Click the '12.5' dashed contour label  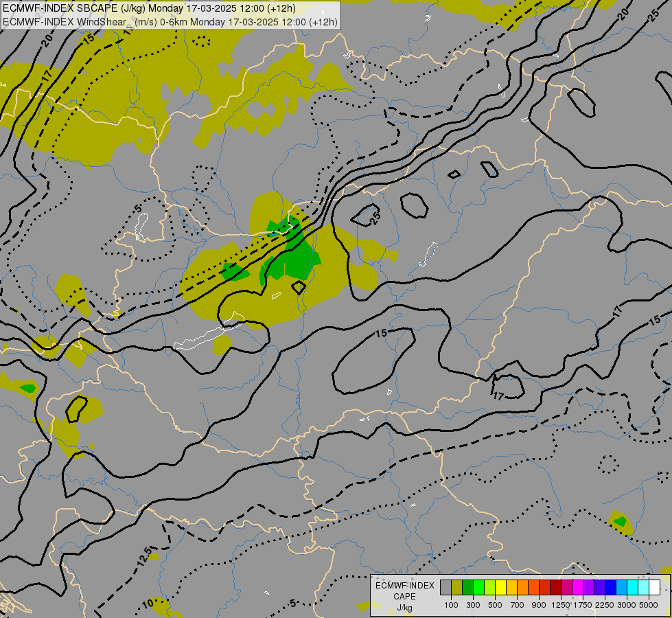pos(145,557)
